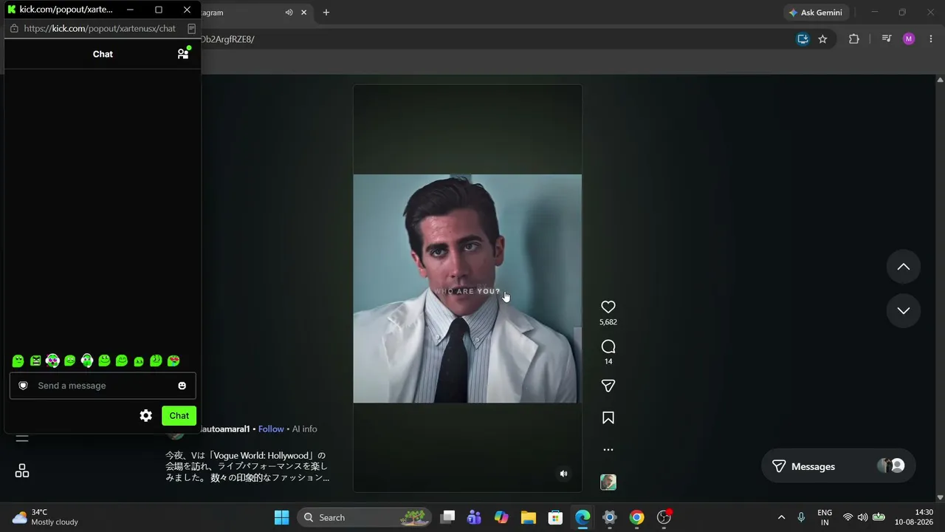This screenshot has width=945, height=532.
Task: Open the Windows Start menu
Action: [281, 517]
